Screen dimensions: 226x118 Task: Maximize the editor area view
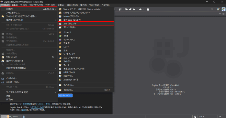(x=223, y=14)
